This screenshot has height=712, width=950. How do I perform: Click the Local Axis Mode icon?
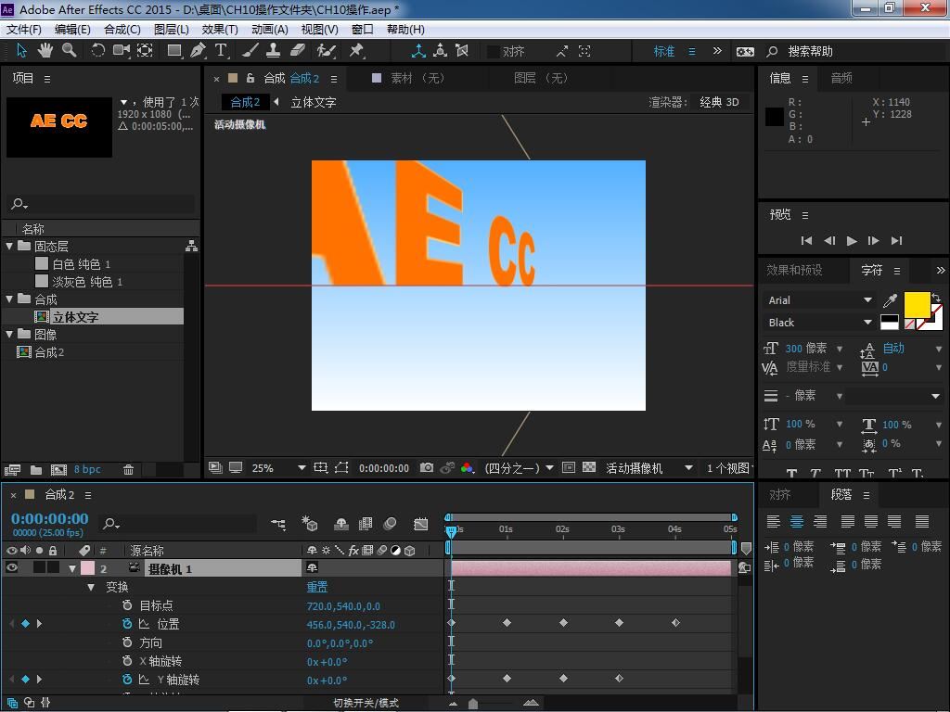click(x=418, y=52)
